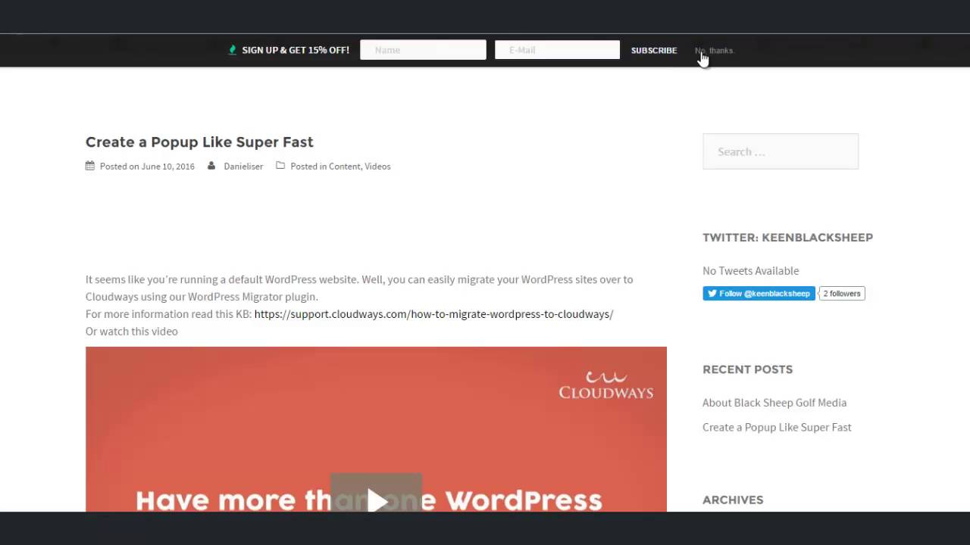Viewport: 970px width, 545px height.
Task: Click the E-Mail field in signup bar
Action: tap(557, 50)
